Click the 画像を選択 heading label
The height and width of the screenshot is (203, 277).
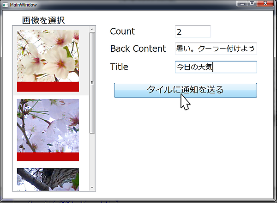click(43, 20)
